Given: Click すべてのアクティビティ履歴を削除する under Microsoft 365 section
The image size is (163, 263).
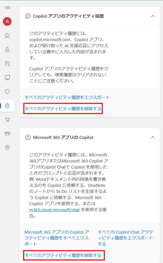Looking at the screenshot, I should pos(63,255).
